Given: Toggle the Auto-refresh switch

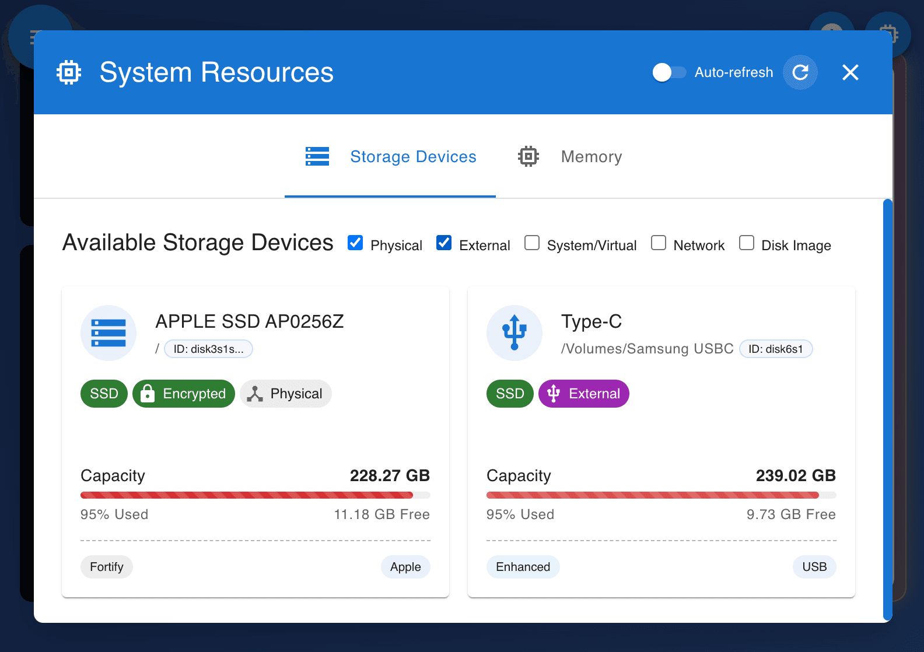Looking at the screenshot, I should (669, 72).
